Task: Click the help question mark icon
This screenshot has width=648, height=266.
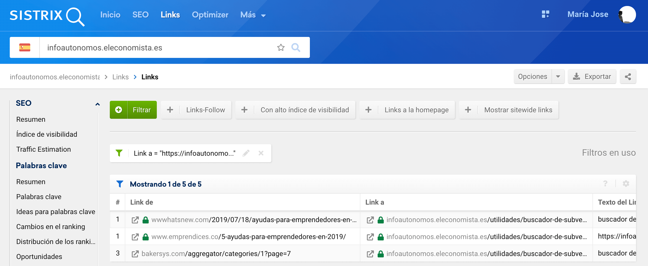Action: 605,184
